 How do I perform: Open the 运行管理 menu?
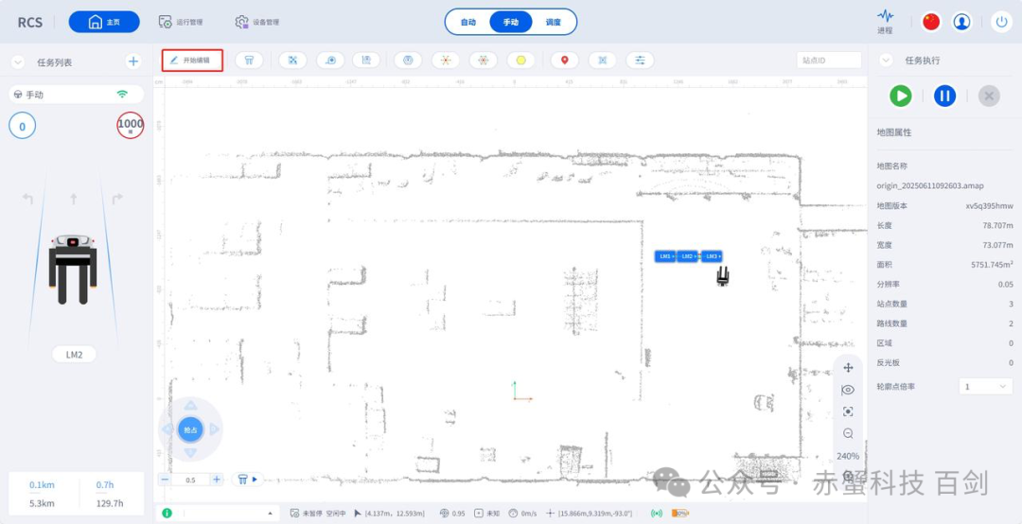click(181, 22)
